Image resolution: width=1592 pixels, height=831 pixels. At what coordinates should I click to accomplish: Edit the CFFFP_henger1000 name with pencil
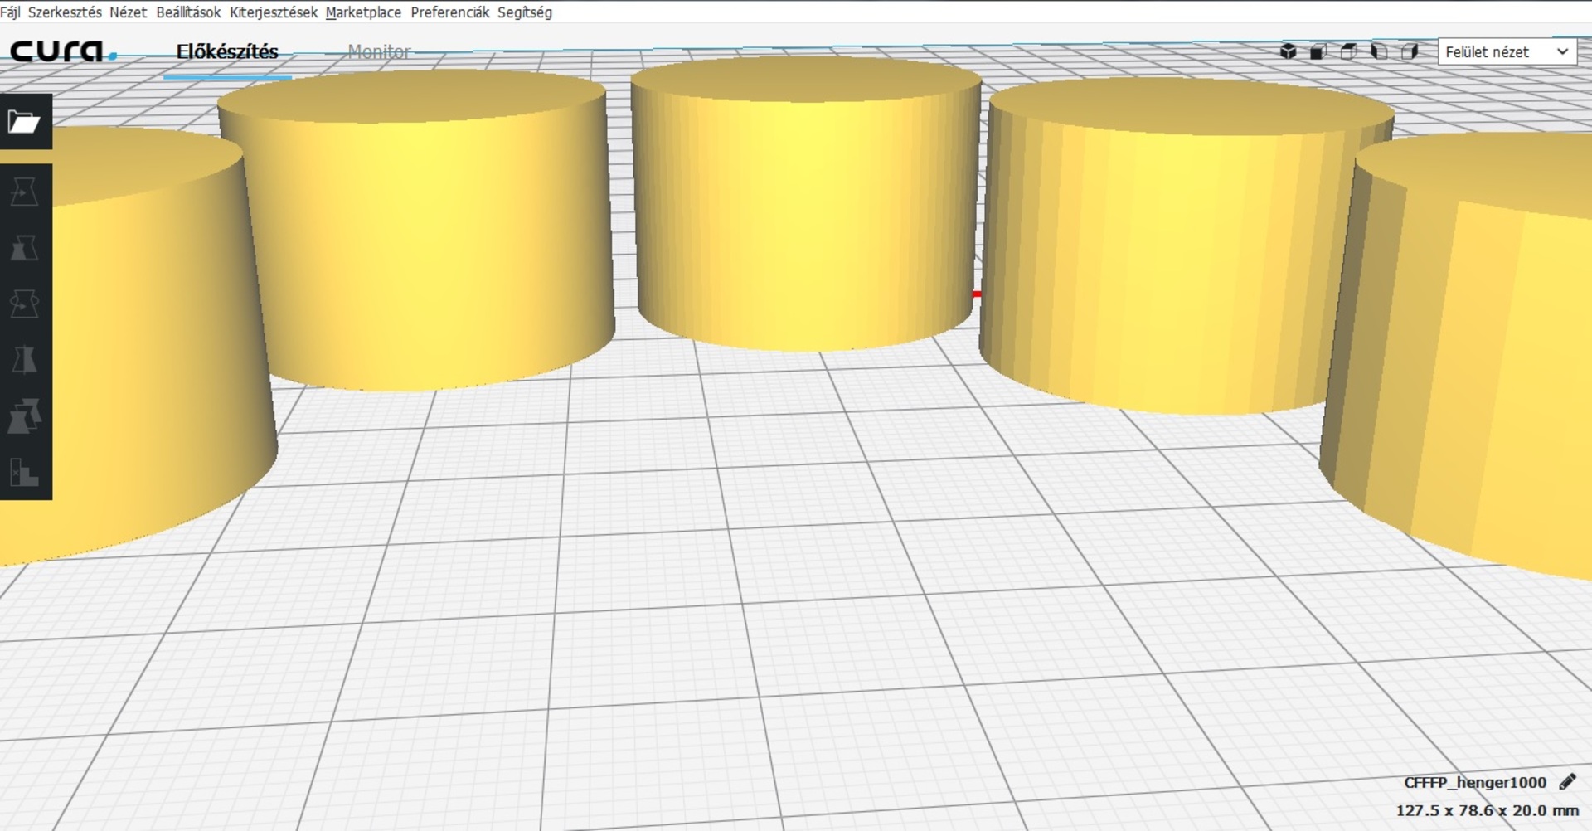pyautogui.click(x=1567, y=782)
